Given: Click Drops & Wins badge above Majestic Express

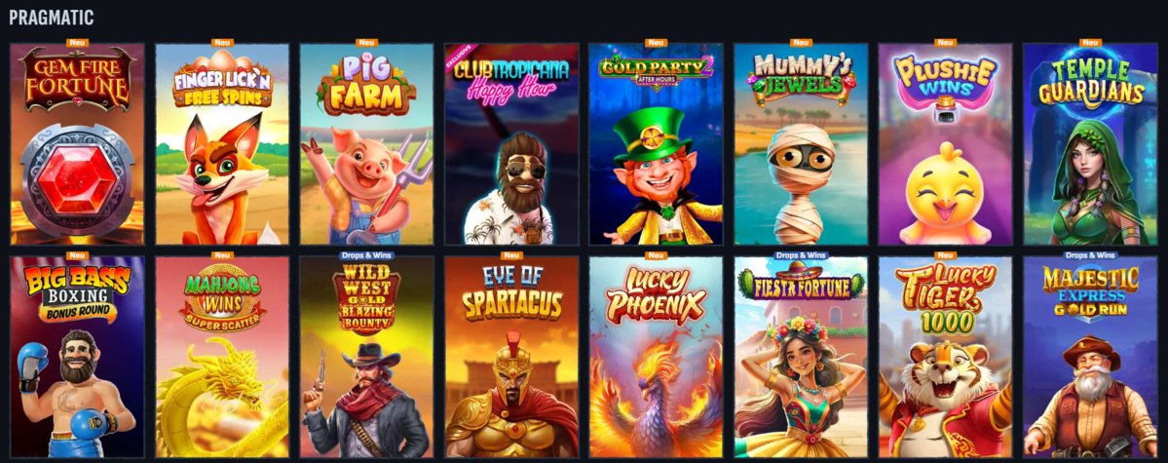Looking at the screenshot, I should [1090, 255].
